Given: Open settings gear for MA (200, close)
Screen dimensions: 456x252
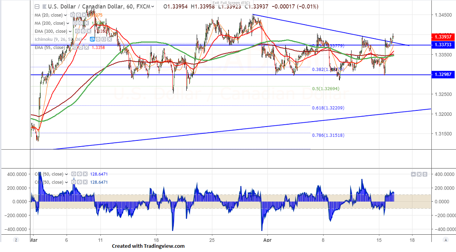Looking at the screenshot, I should coord(81,23).
